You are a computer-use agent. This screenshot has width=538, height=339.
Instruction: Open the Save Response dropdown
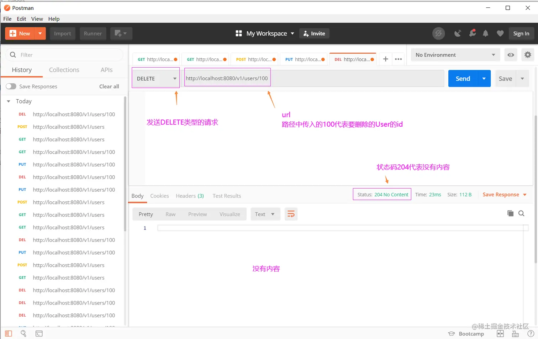pyautogui.click(x=504, y=195)
